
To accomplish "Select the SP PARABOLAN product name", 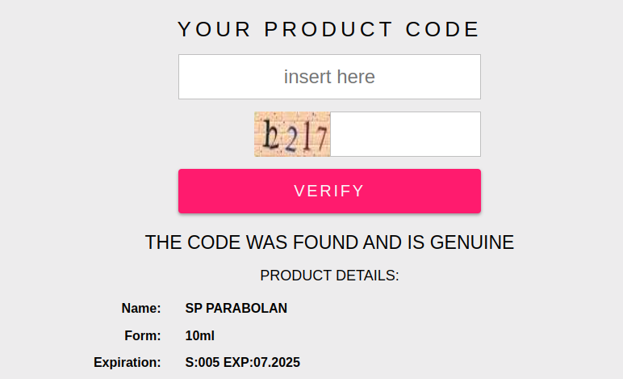I will pos(236,308).
